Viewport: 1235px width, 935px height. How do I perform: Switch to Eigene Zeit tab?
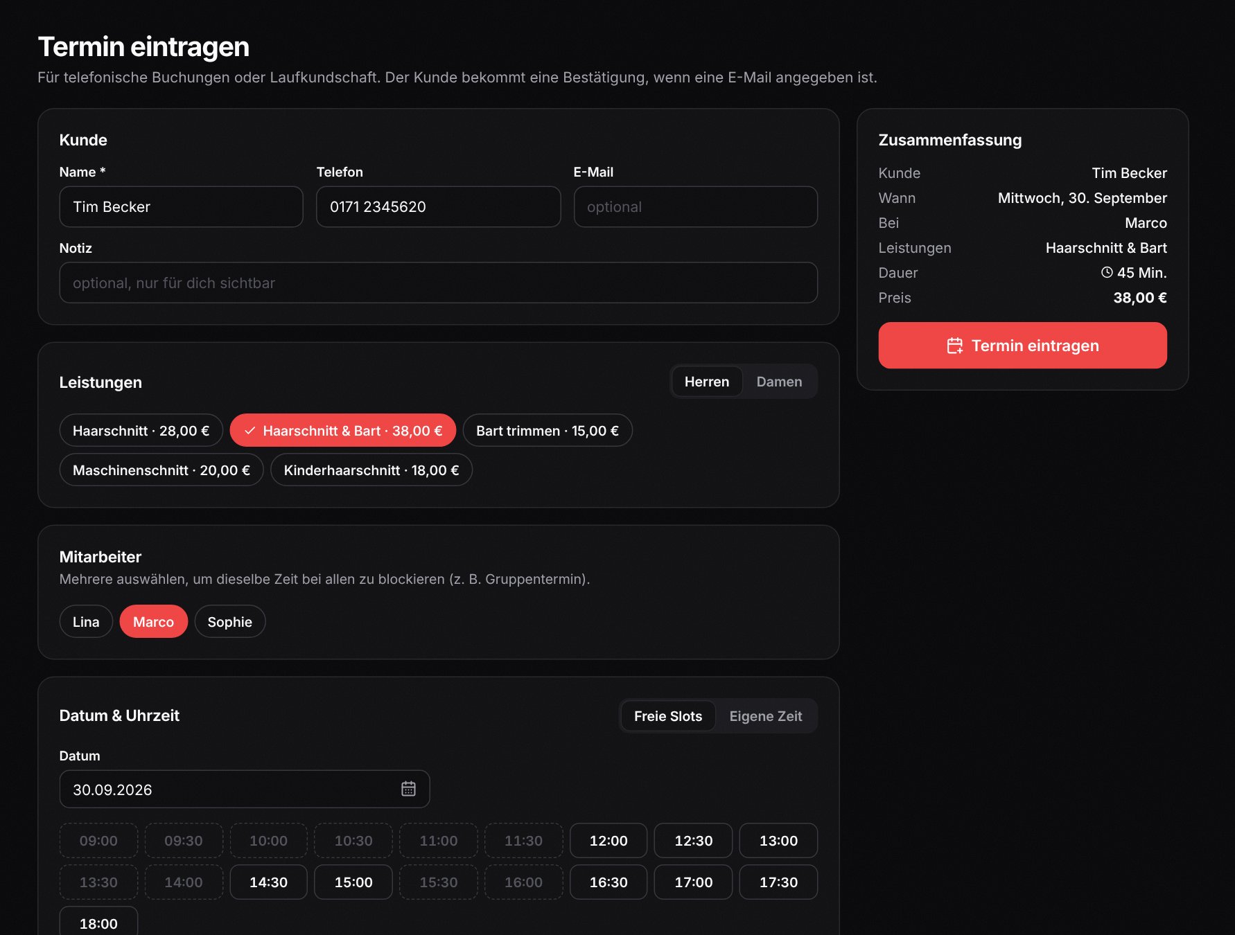(766, 716)
